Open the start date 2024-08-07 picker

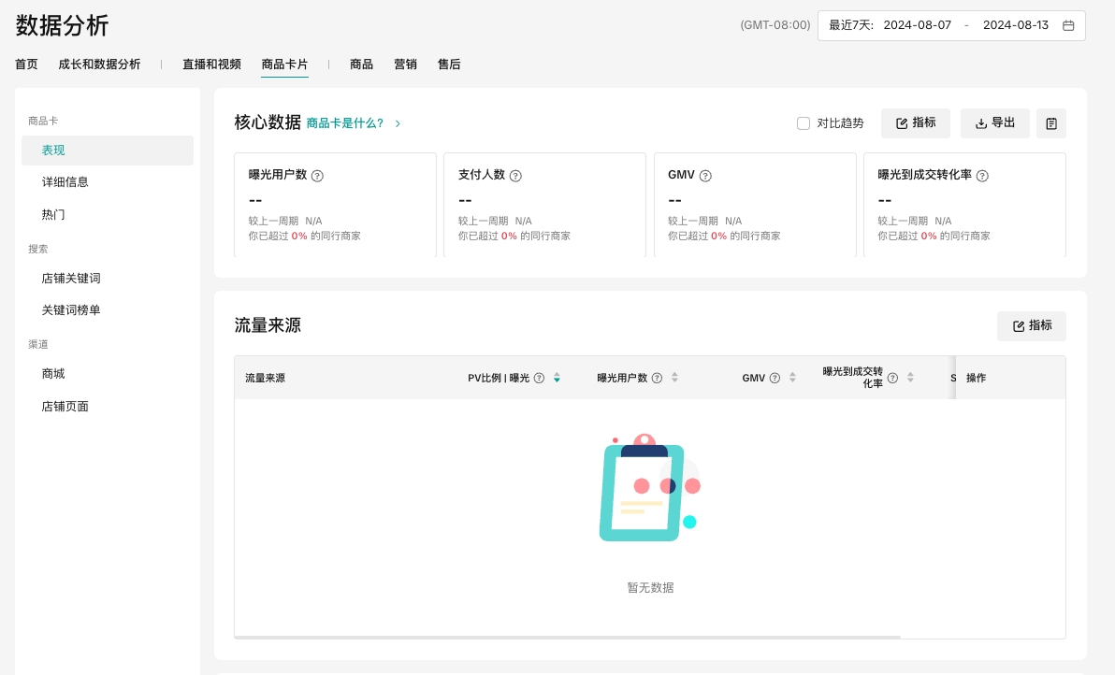[x=917, y=25]
